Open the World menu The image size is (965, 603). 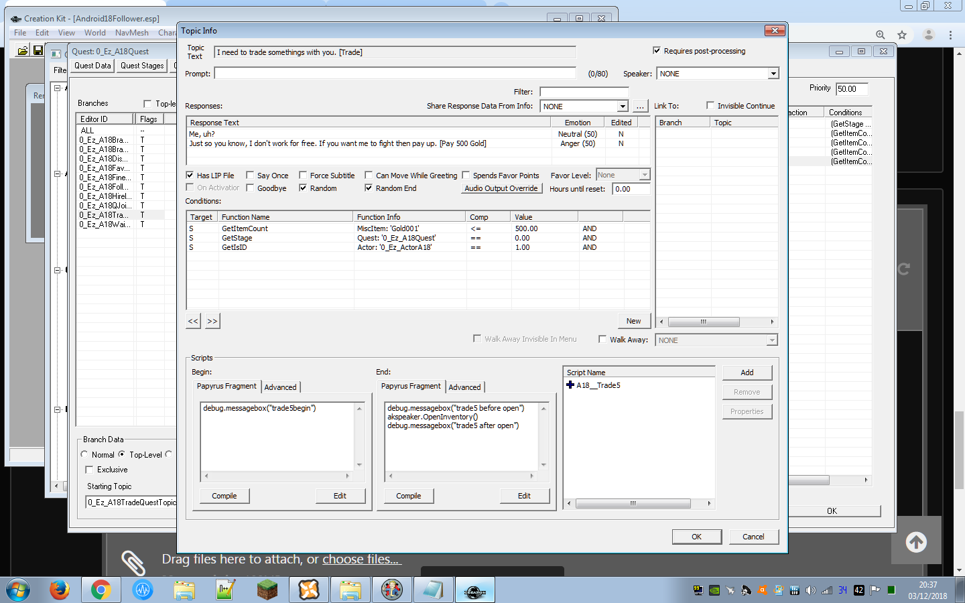point(94,32)
